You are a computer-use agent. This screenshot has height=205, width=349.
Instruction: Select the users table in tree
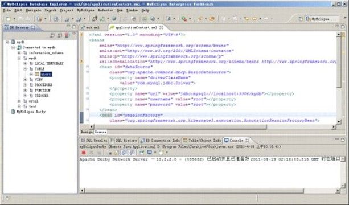[46, 74]
